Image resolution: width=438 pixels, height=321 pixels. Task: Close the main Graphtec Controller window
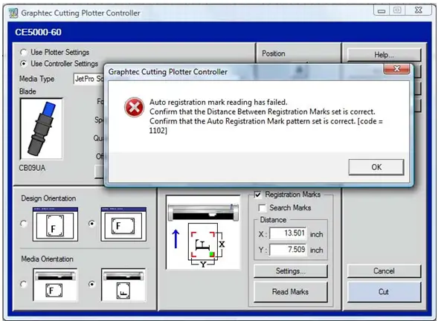point(419,10)
